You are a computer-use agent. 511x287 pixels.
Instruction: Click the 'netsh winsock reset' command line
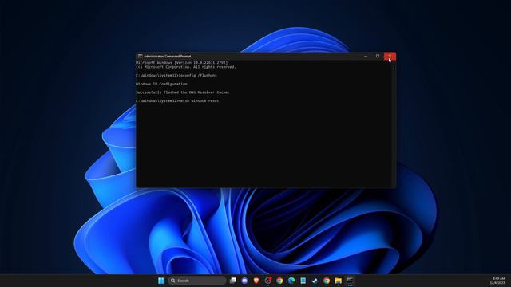click(177, 101)
